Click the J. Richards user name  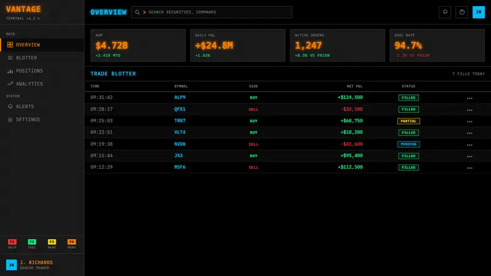[36, 263]
